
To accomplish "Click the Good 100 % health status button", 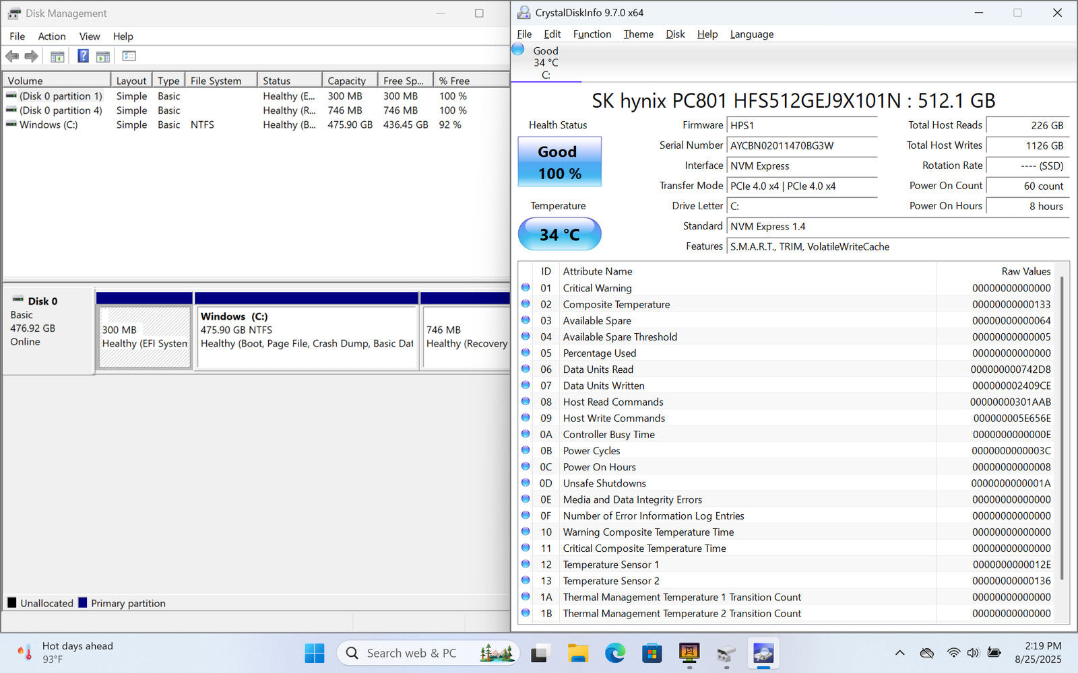I will (559, 162).
